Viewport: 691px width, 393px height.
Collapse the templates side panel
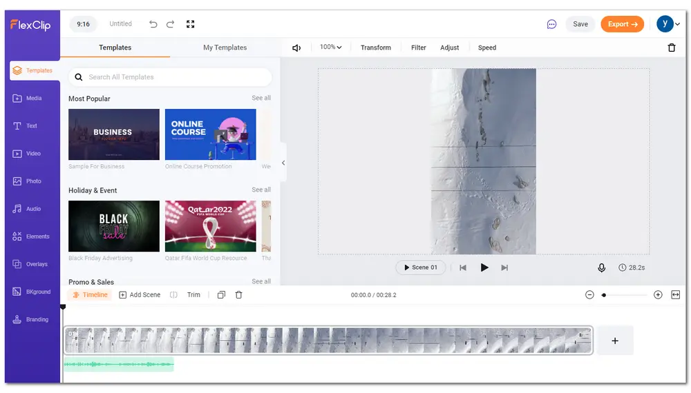pyautogui.click(x=283, y=163)
